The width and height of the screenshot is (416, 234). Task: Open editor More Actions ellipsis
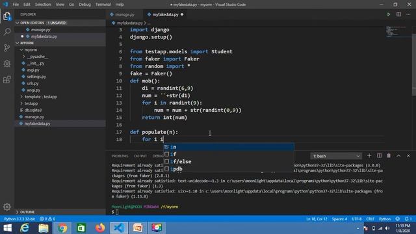408,14
